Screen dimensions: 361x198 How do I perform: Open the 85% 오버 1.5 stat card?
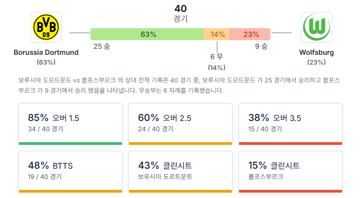tap(70, 124)
